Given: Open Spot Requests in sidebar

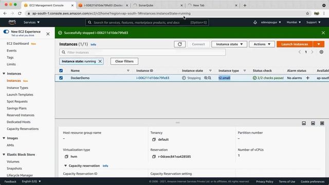Looking at the screenshot, I should click(17, 102).
